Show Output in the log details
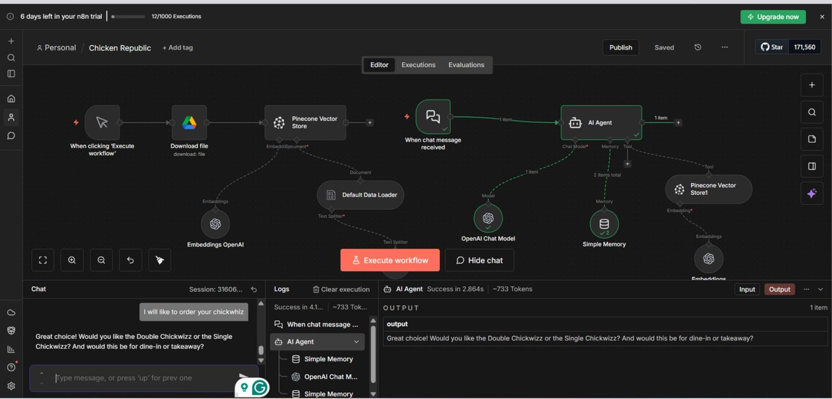Screen dimensions: 832x399 point(779,290)
